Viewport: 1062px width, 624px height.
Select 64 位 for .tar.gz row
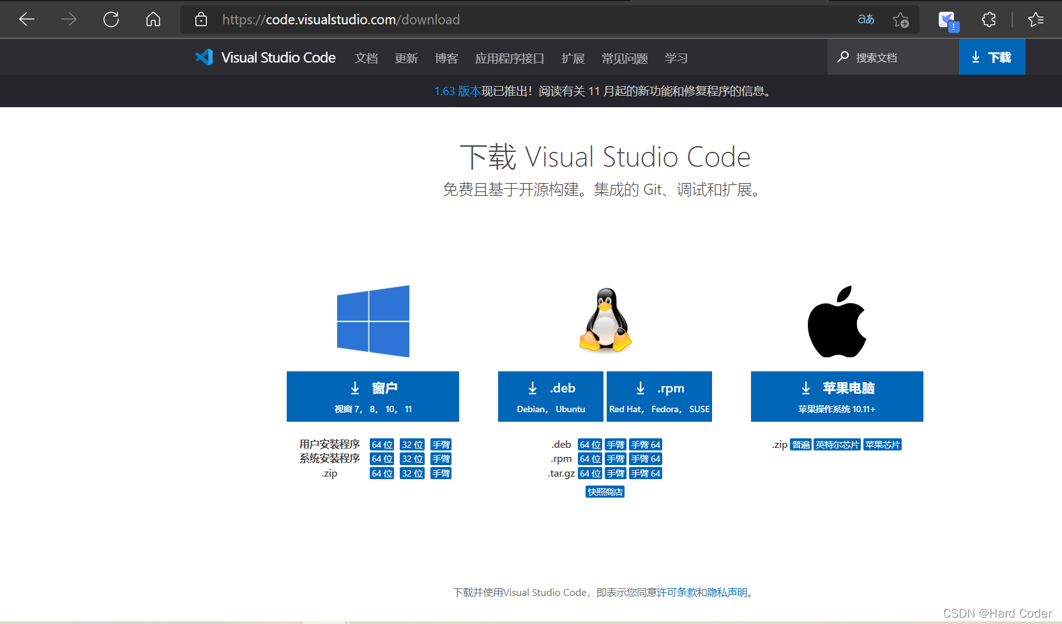(x=590, y=473)
